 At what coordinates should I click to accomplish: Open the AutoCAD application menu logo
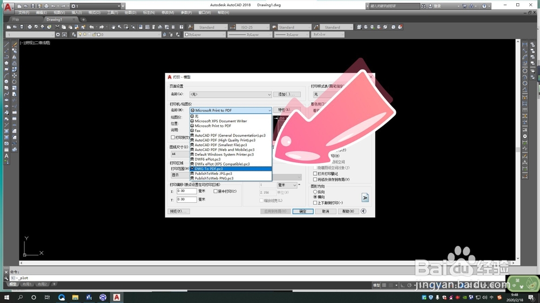point(8,6)
